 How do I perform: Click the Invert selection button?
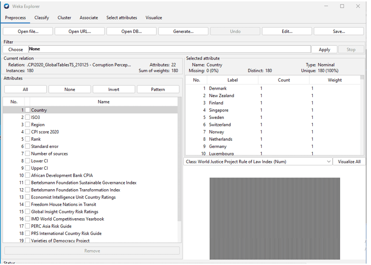[x=114, y=89]
